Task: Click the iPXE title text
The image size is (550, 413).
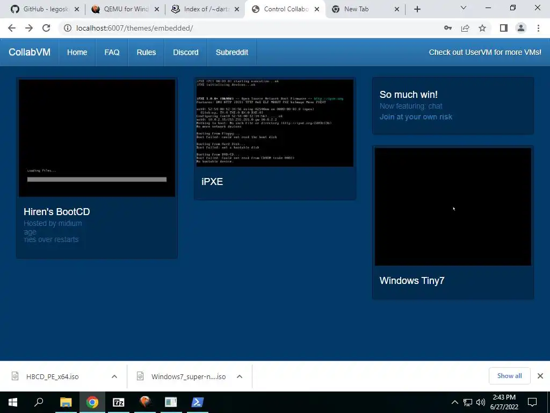Action: [212, 182]
